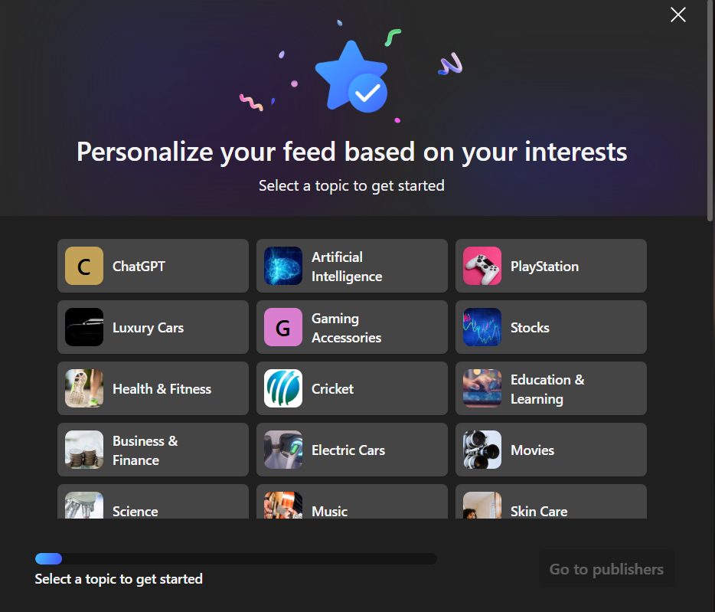715x612 pixels.
Task: Click the Cricket logo icon
Action: click(283, 388)
